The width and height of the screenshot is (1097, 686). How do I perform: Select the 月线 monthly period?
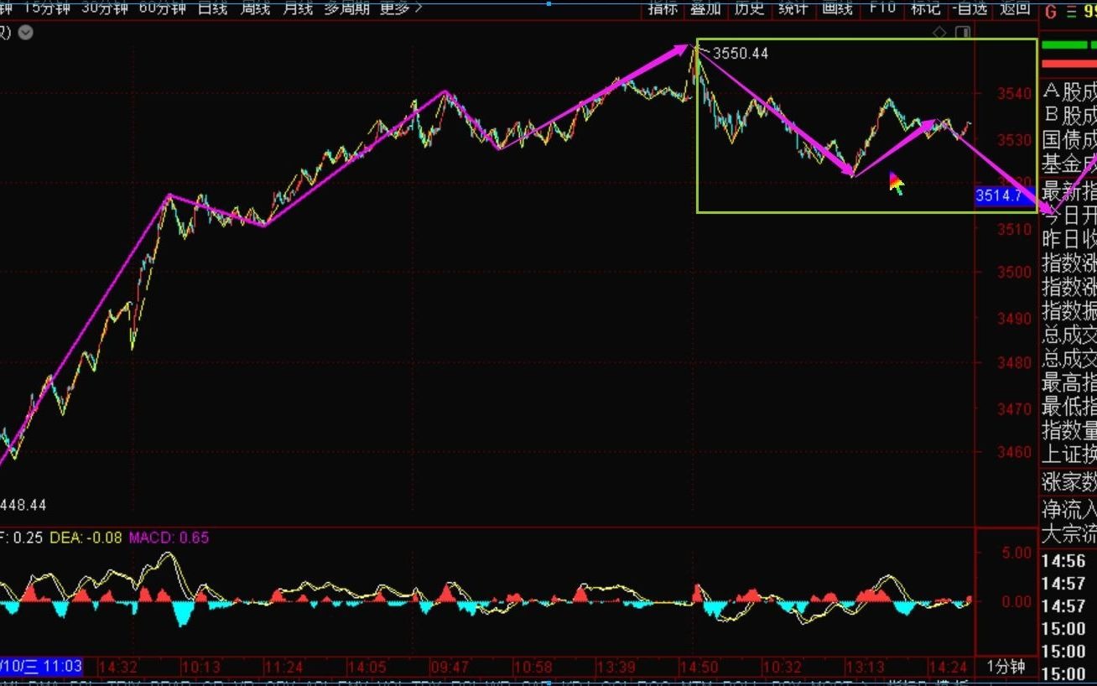pyautogui.click(x=297, y=8)
